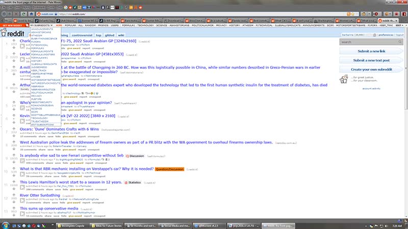Select ASKHISTORIANS in subreddit dropdown list
The height and width of the screenshot is (229, 408).
point(41,32)
